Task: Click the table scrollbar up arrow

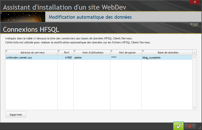Action: (194, 57)
